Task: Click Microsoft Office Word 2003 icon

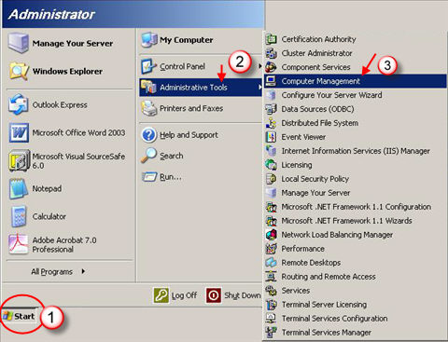Action: click(19, 132)
